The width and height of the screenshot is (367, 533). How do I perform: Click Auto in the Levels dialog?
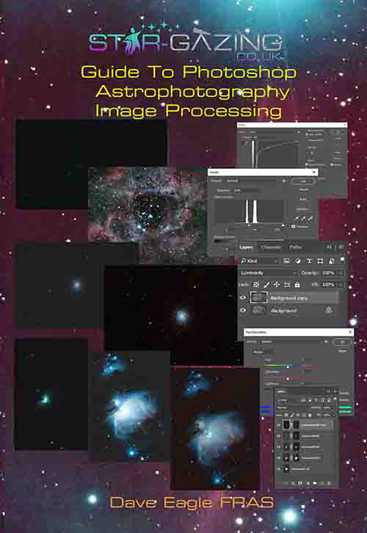coord(303,199)
